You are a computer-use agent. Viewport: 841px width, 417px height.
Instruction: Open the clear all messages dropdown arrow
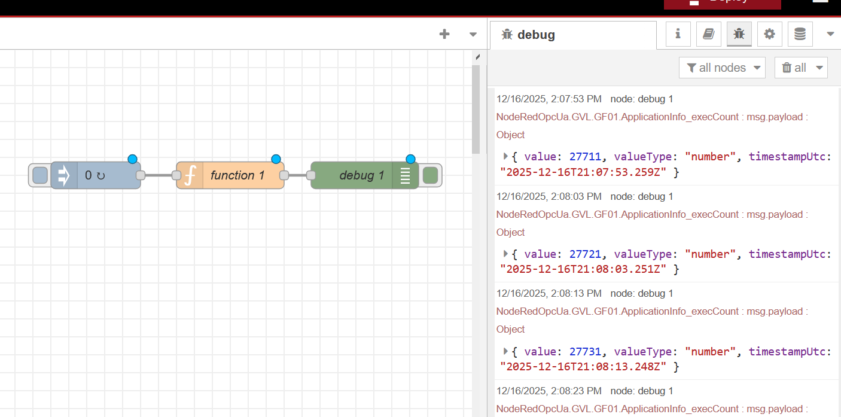click(818, 68)
